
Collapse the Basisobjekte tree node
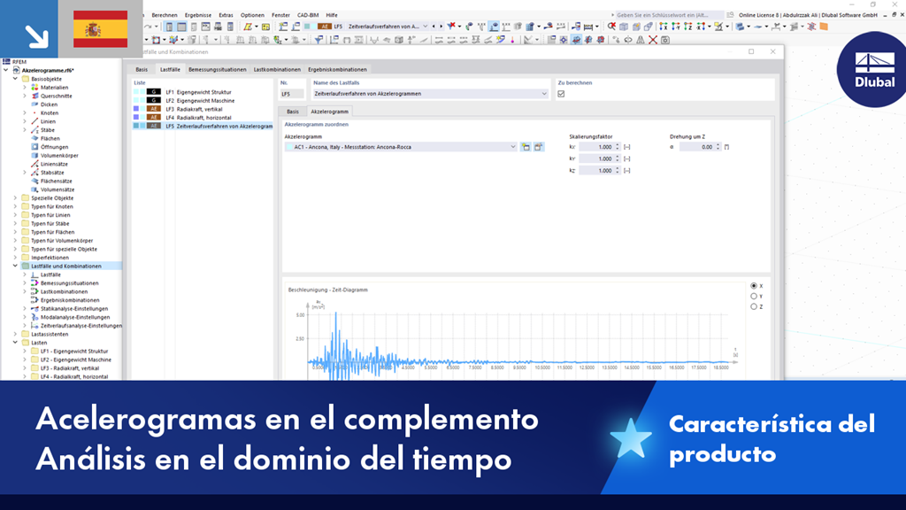coord(16,79)
